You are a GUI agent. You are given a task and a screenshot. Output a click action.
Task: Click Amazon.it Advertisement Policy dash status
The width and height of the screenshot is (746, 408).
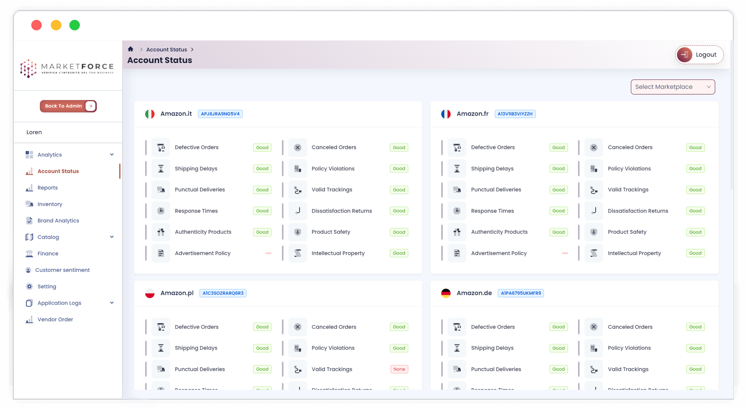click(x=268, y=253)
